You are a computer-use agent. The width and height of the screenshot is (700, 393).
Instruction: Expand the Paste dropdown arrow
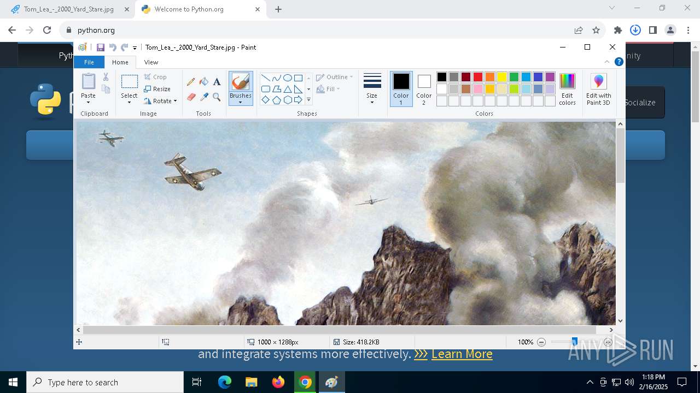[88, 102]
